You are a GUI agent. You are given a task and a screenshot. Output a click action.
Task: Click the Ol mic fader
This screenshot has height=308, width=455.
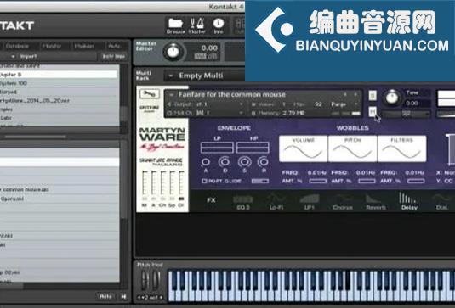click(x=181, y=183)
